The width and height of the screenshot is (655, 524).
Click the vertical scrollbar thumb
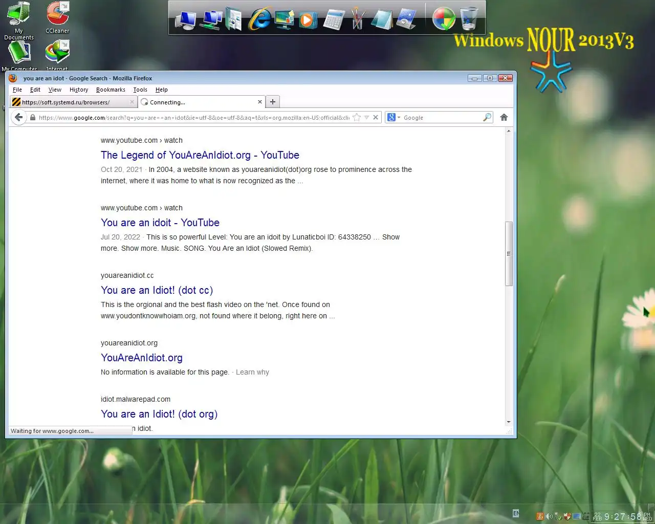[x=509, y=253]
